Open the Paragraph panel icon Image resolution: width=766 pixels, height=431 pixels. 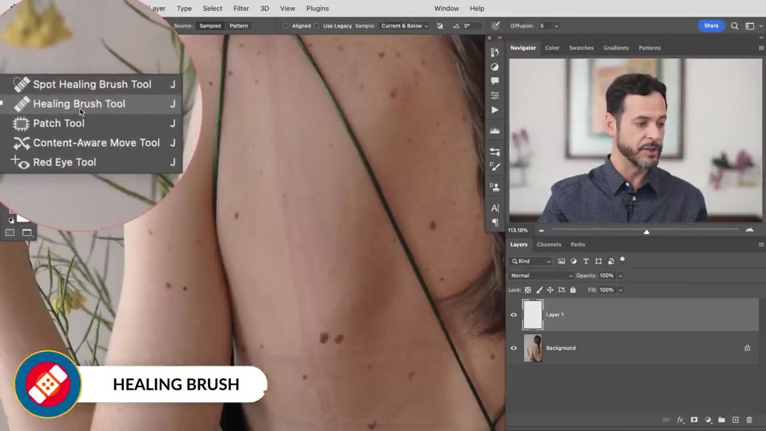[495, 223]
